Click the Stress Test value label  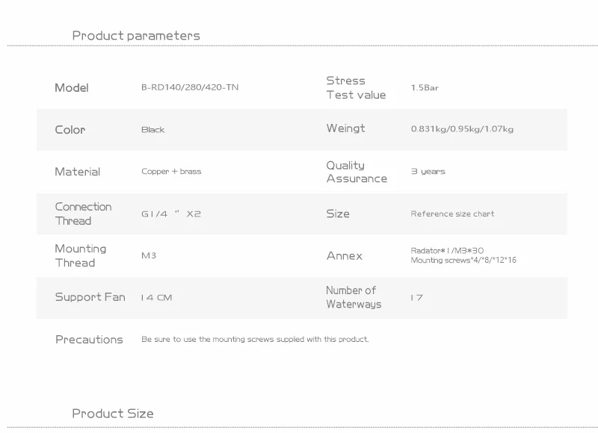coord(355,87)
